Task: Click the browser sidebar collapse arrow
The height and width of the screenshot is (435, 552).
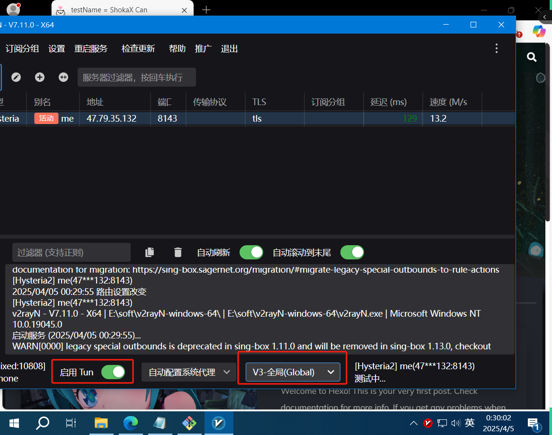Action: point(545,17)
